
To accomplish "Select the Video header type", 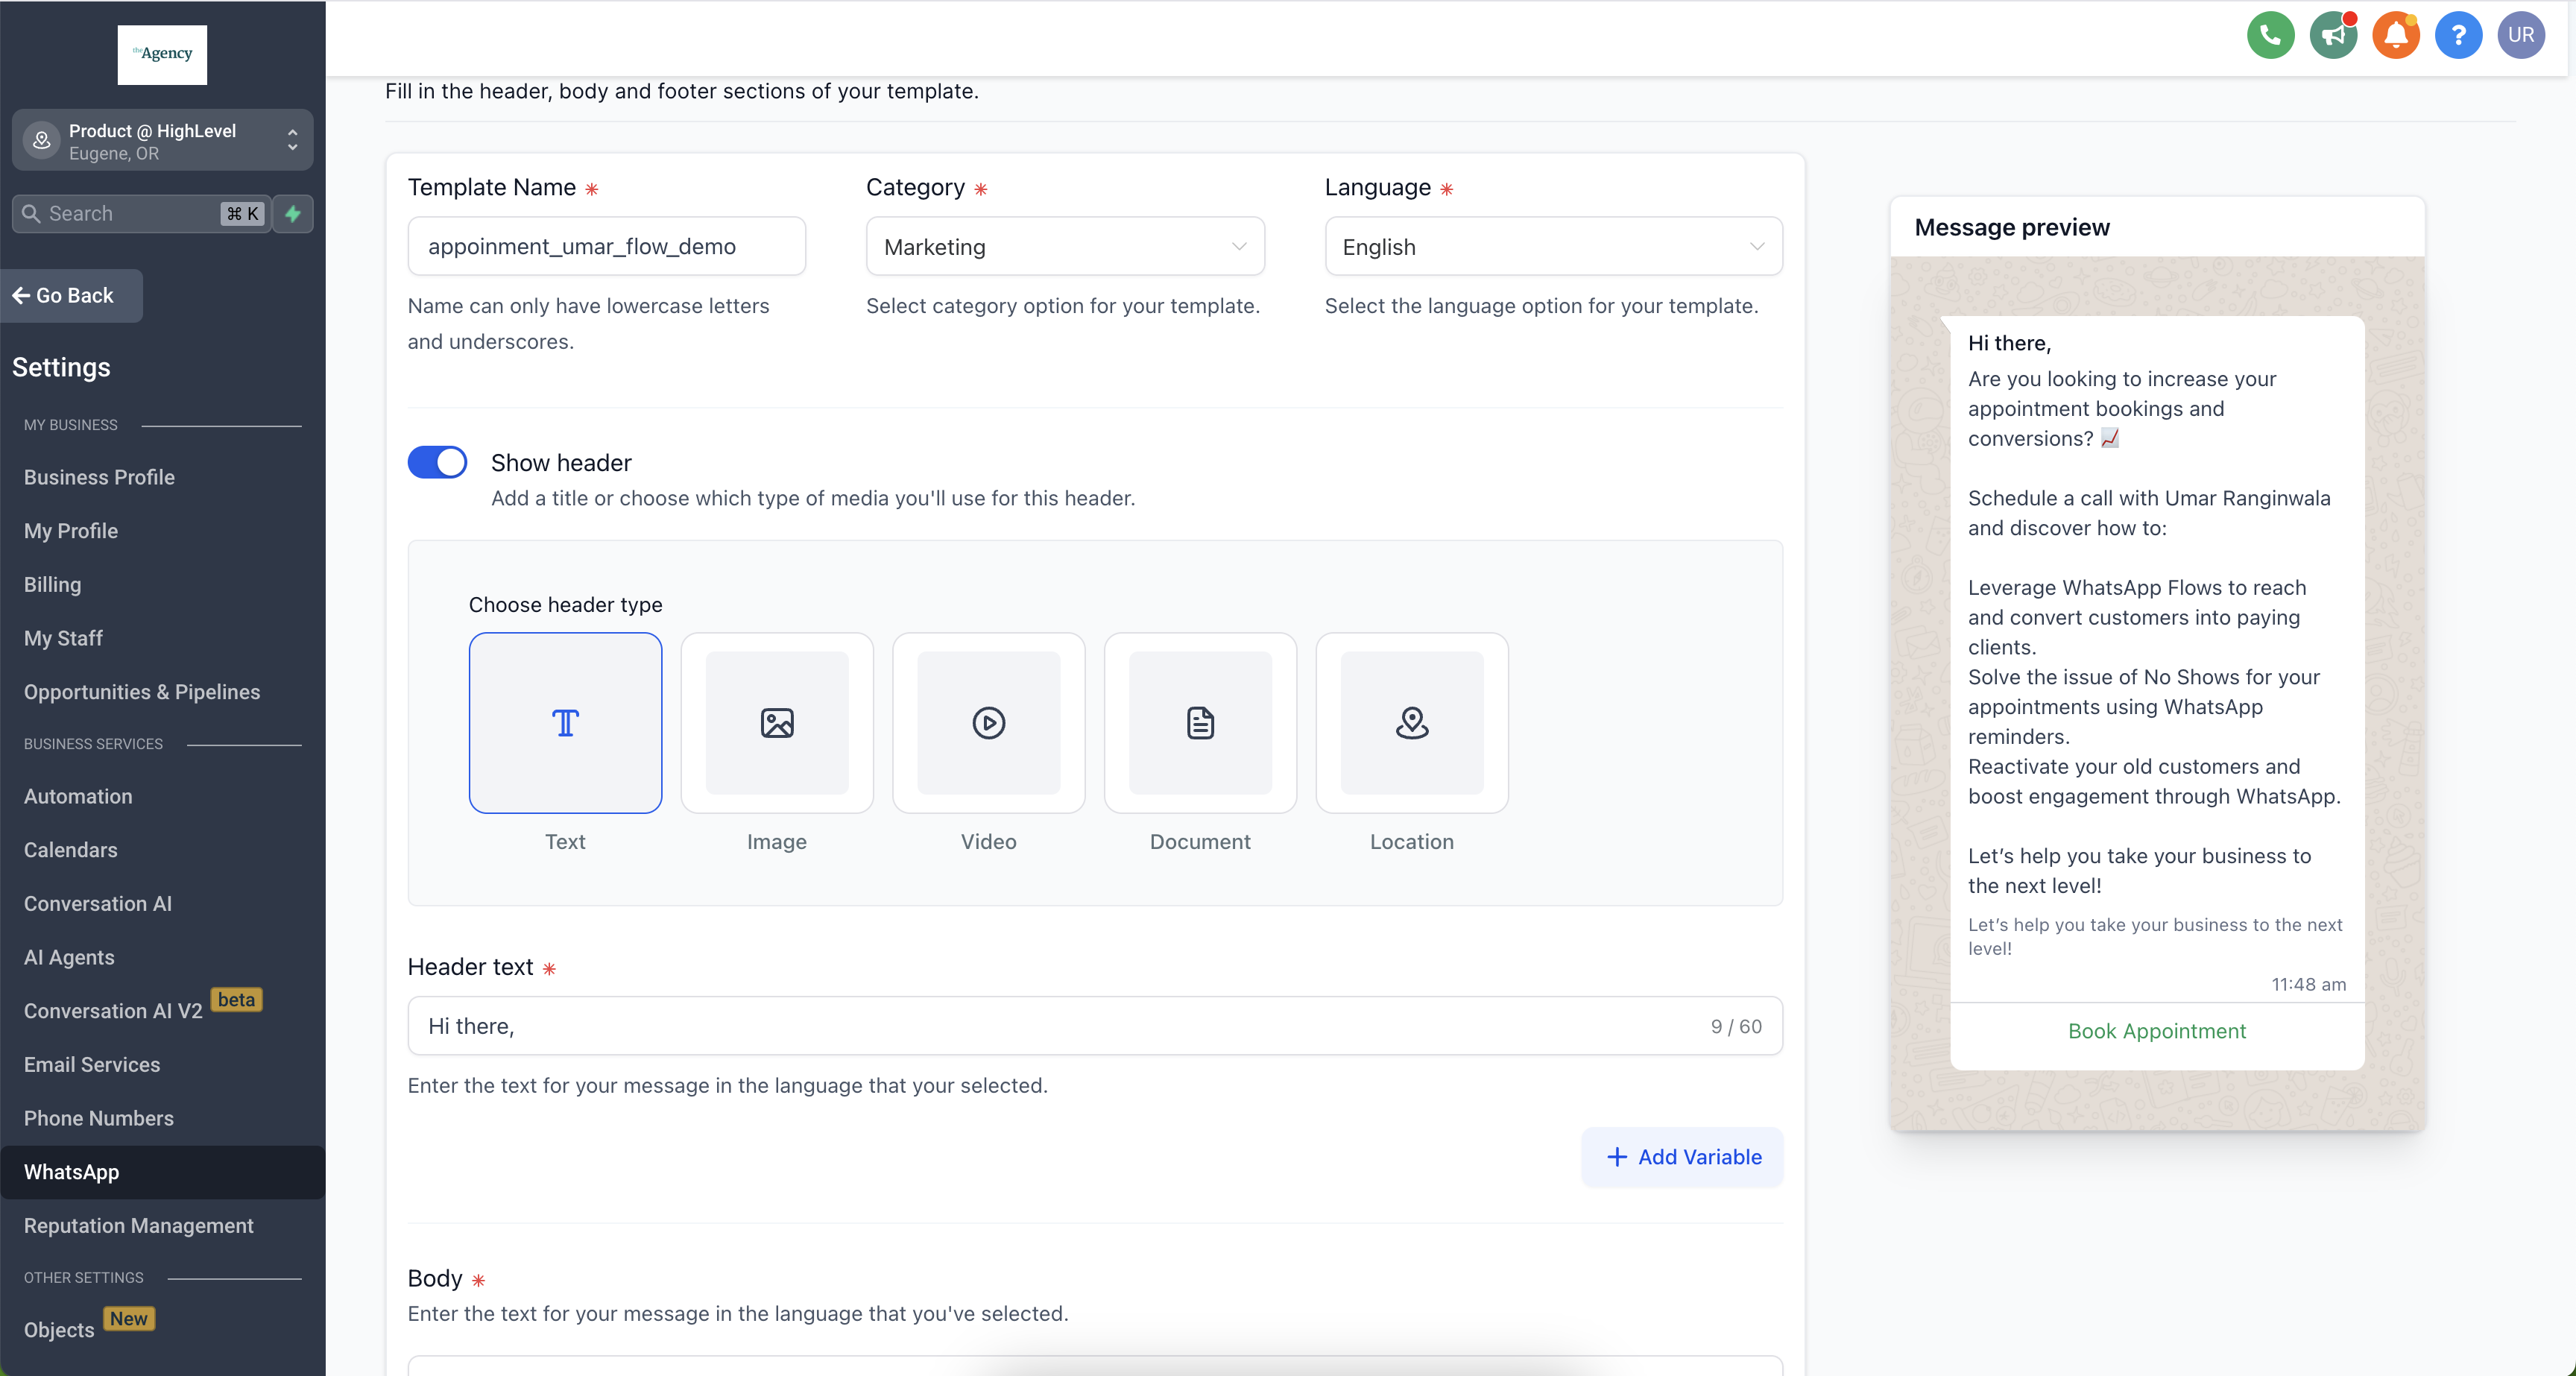I will 988,723.
